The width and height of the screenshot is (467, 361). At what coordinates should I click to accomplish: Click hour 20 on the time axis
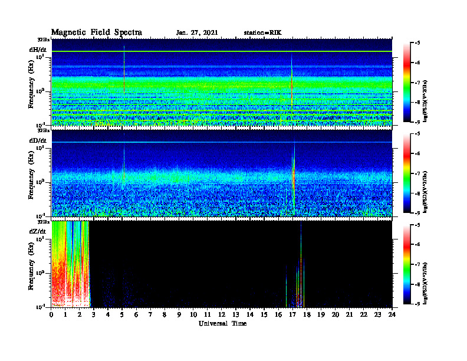pos(335,315)
